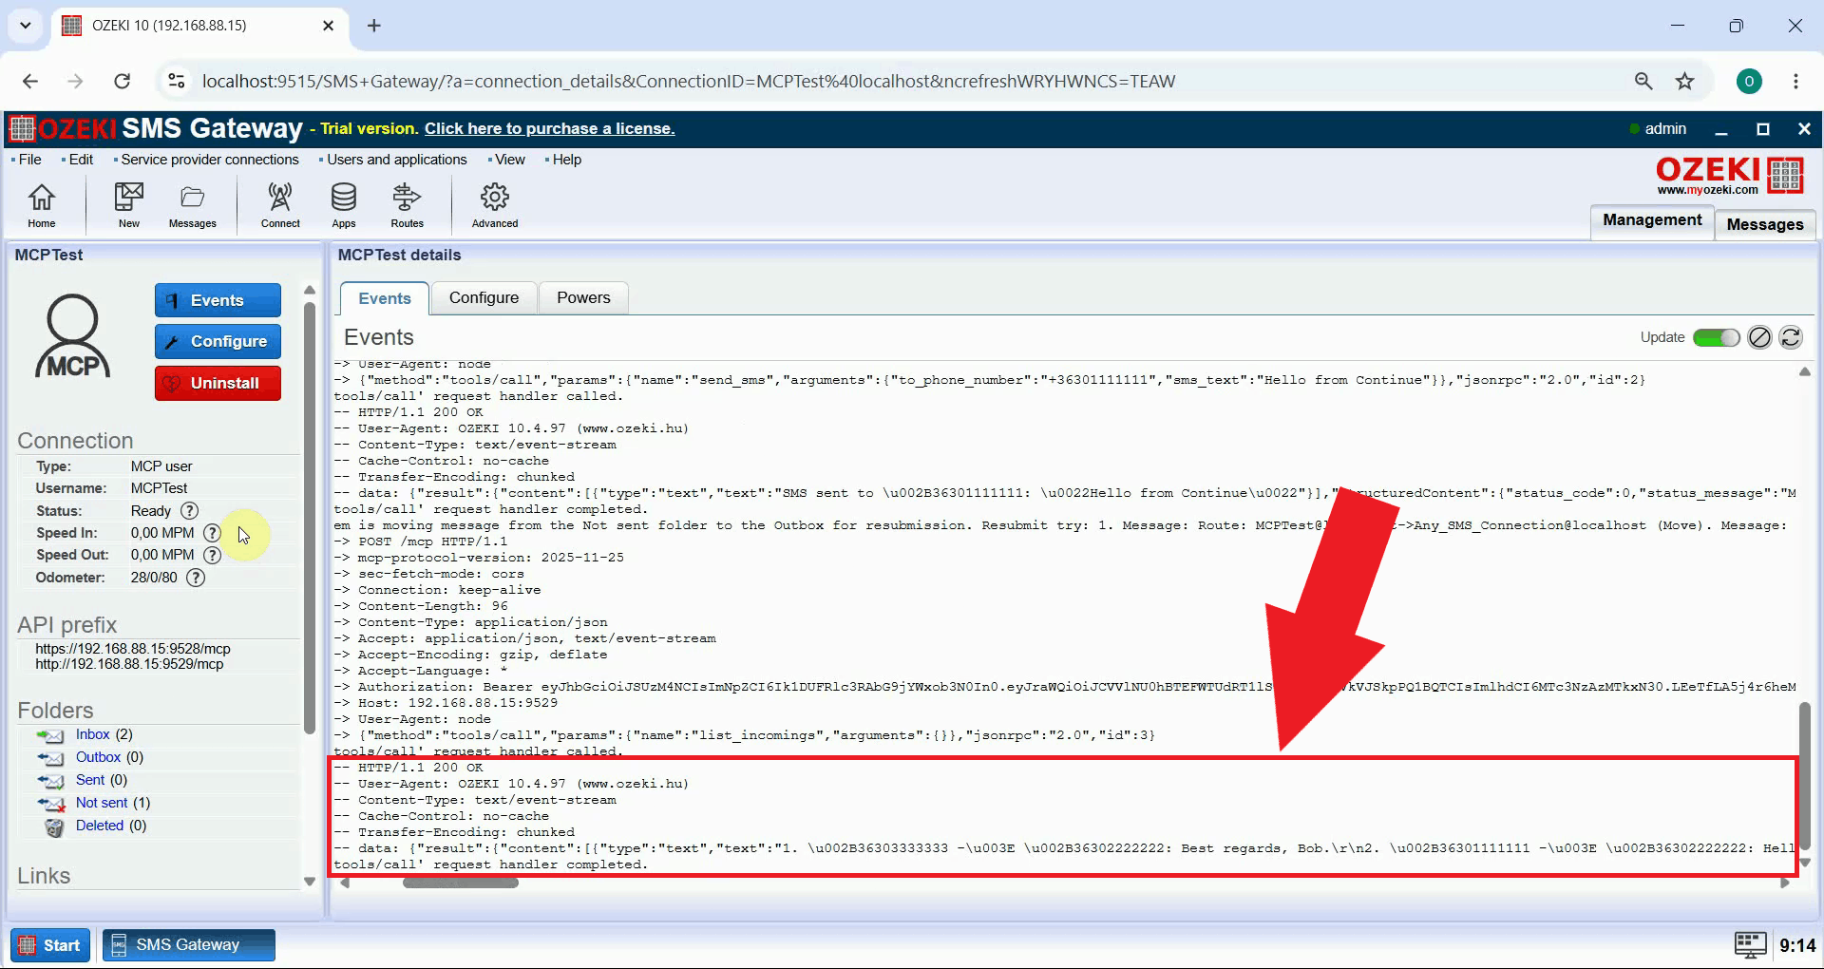This screenshot has width=1824, height=969.
Task: Click the left panel scroll-up arrow
Action: pos(309,290)
